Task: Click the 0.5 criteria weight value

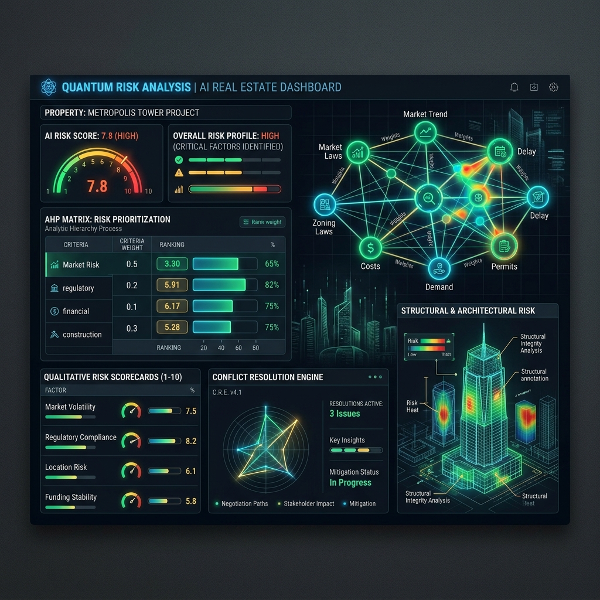Action: [132, 264]
